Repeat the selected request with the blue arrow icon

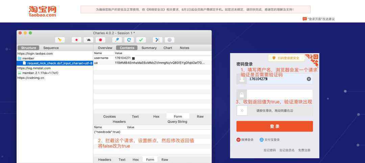129,40
